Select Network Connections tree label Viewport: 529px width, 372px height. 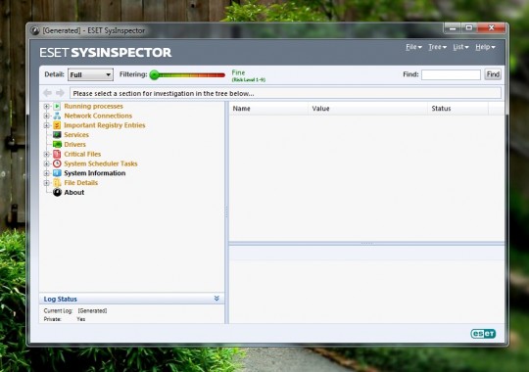(98, 116)
